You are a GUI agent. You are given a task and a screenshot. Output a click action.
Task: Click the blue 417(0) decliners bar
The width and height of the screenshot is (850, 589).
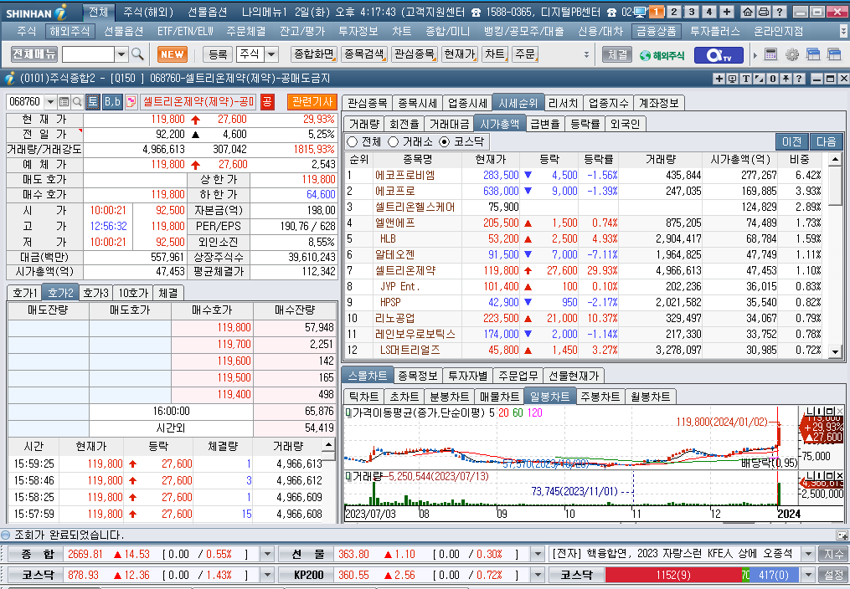[773, 575]
